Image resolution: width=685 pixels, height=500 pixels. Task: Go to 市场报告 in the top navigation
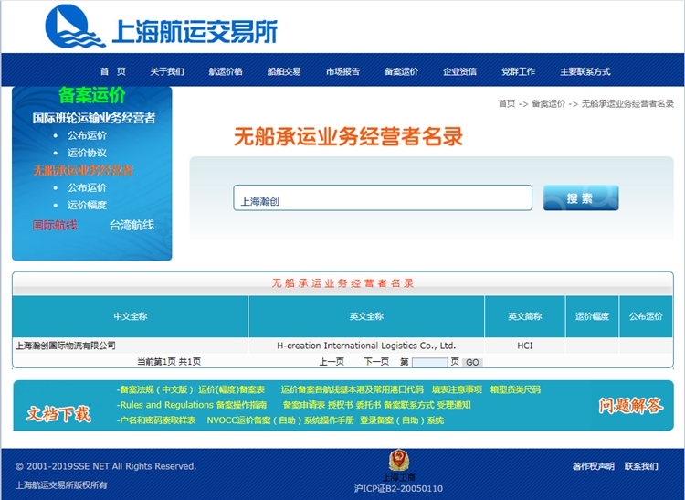click(x=342, y=71)
